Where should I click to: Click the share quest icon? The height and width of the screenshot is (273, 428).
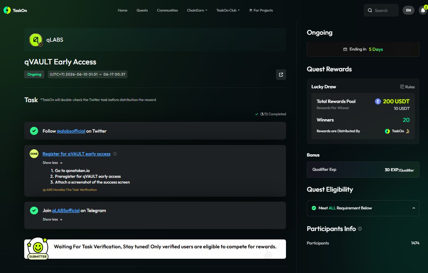tap(281, 74)
